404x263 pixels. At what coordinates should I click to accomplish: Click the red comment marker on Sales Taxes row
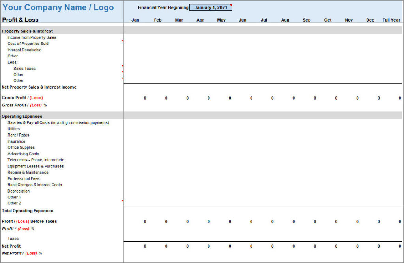click(123, 66)
